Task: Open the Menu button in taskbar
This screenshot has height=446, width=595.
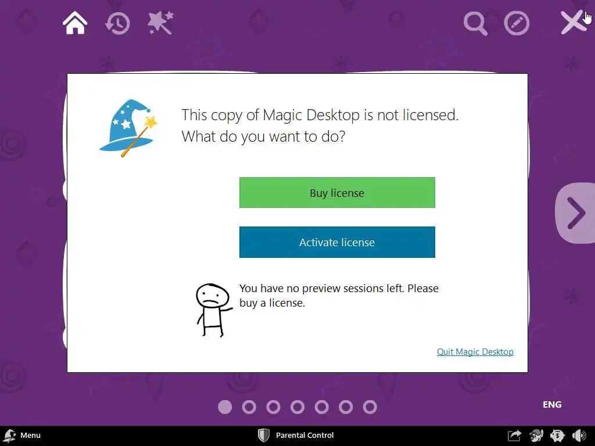Action: tap(22, 436)
